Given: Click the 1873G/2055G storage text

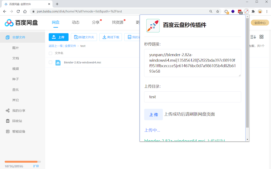Looking at the screenshot, I should 14,166.
